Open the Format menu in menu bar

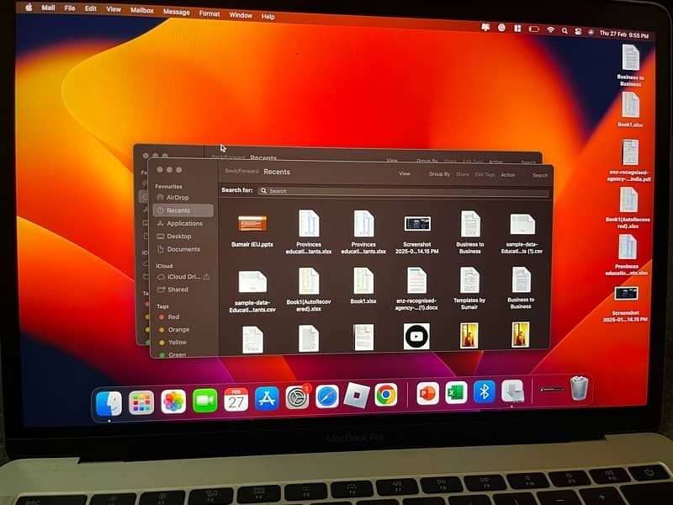click(x=209, y=13)
